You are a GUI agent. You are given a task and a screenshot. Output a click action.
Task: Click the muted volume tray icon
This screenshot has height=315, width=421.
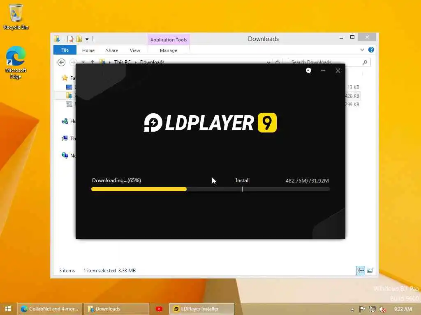click(x=382, y=309)
